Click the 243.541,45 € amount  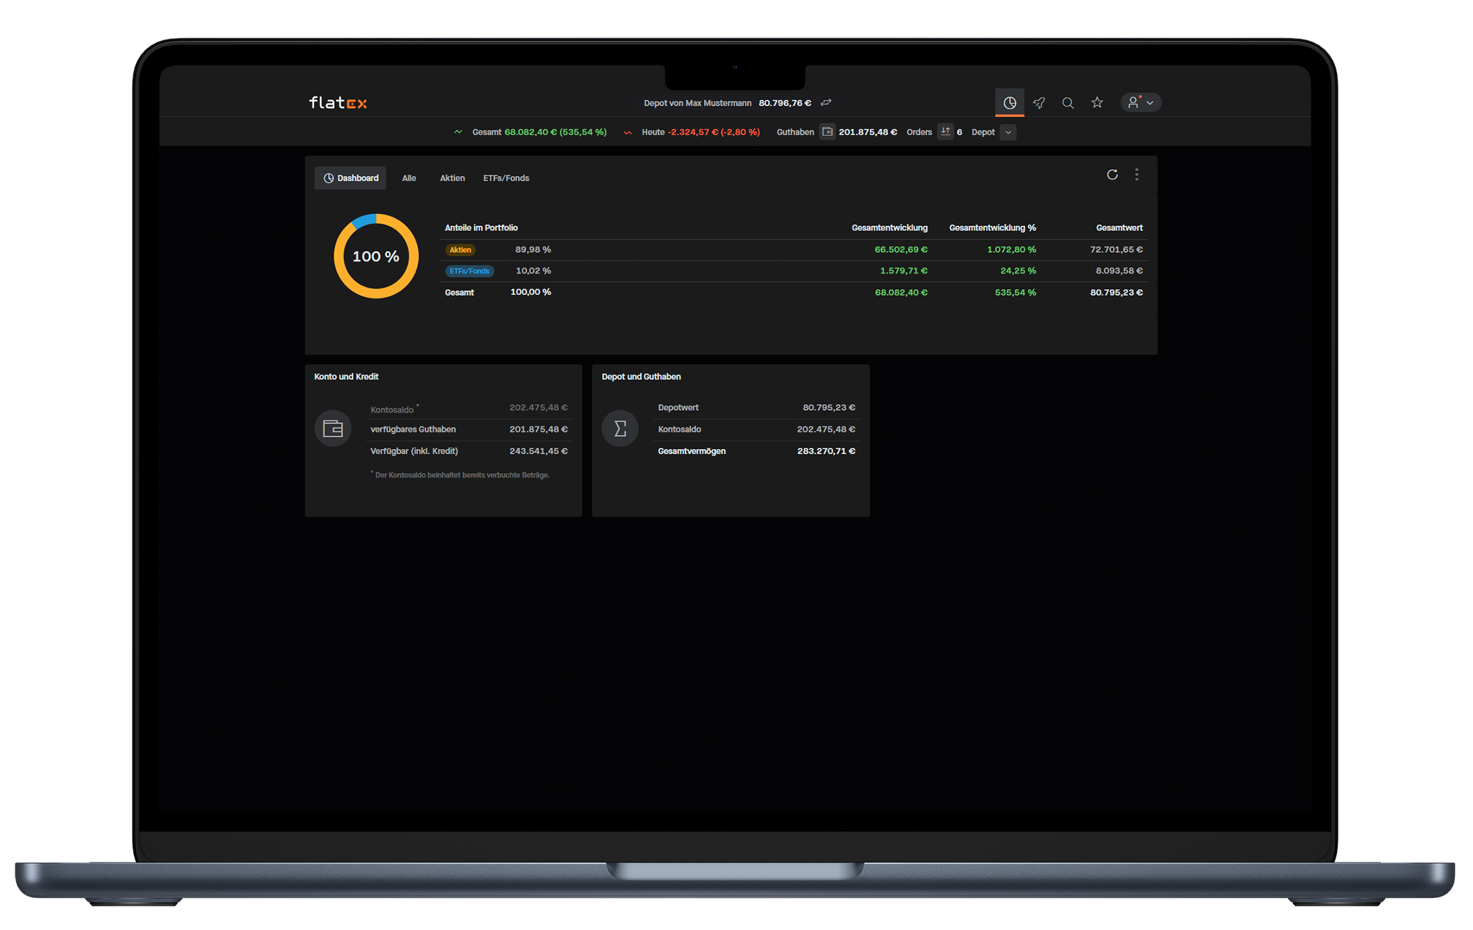pos(539,451)
